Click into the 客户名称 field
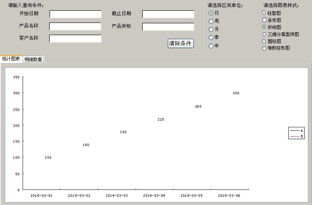The width and height of the screenshot is (312, 205). (x=75, y=38)
